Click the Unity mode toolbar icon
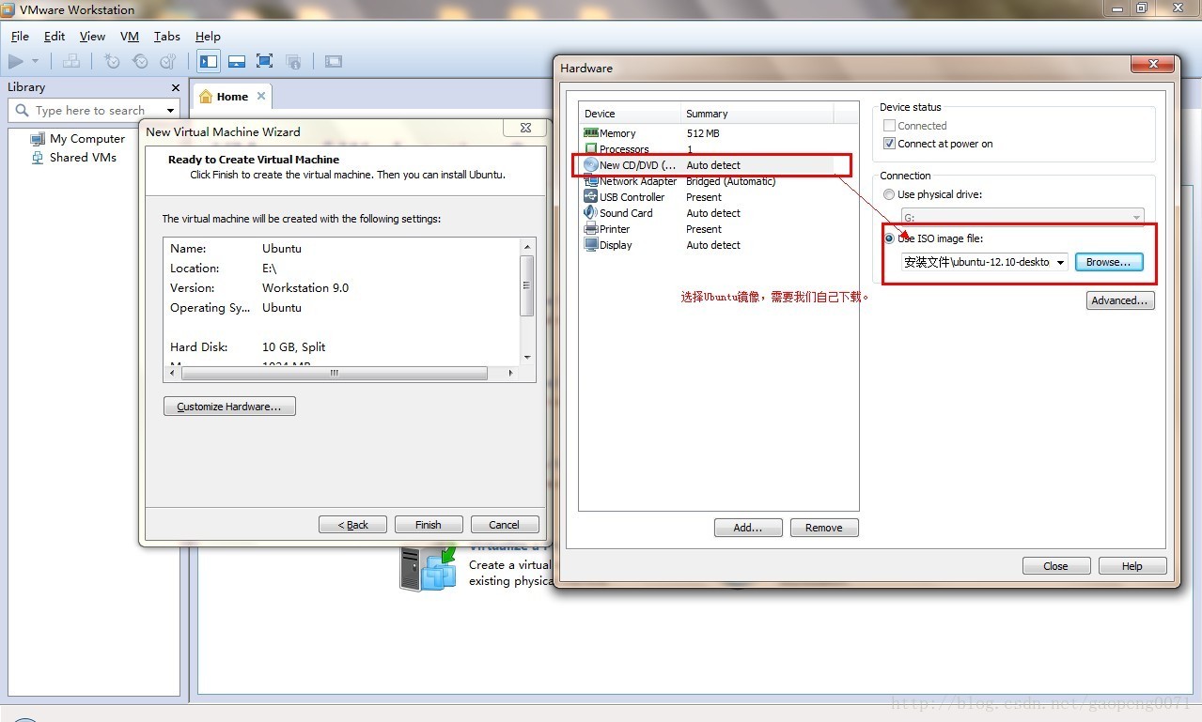This screenshot has height=722, width=1202. pos(293,61)
